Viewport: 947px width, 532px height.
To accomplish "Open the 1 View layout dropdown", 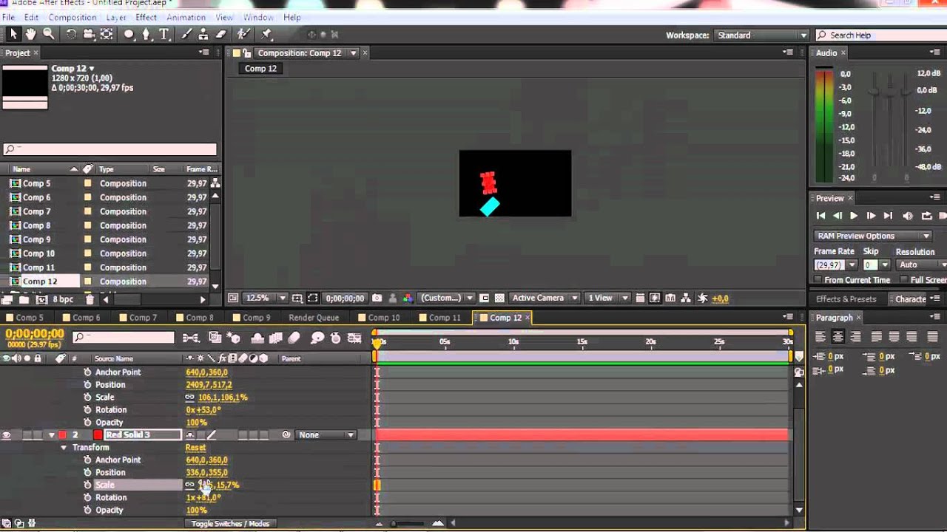I will (607, 299).
